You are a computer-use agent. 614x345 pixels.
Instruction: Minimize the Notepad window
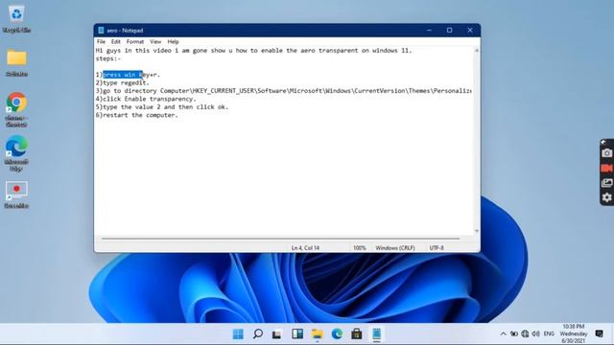(429, 30)
